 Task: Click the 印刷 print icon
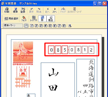click(x=7, y=10)
